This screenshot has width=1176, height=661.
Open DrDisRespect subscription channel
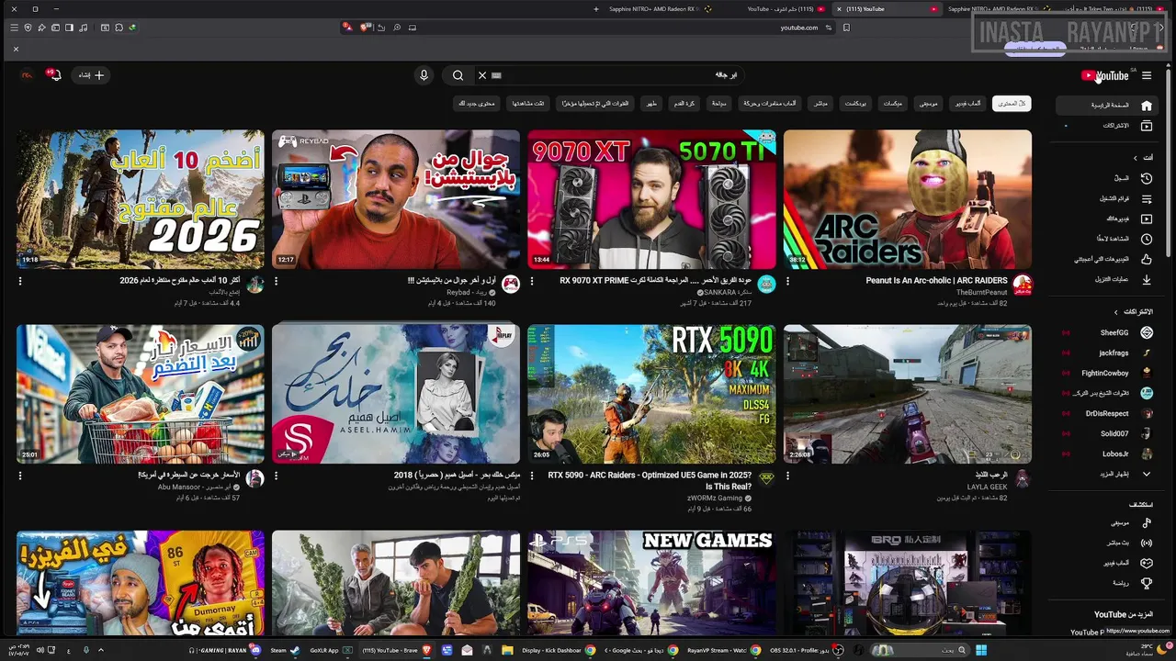tap(1107, 413)
